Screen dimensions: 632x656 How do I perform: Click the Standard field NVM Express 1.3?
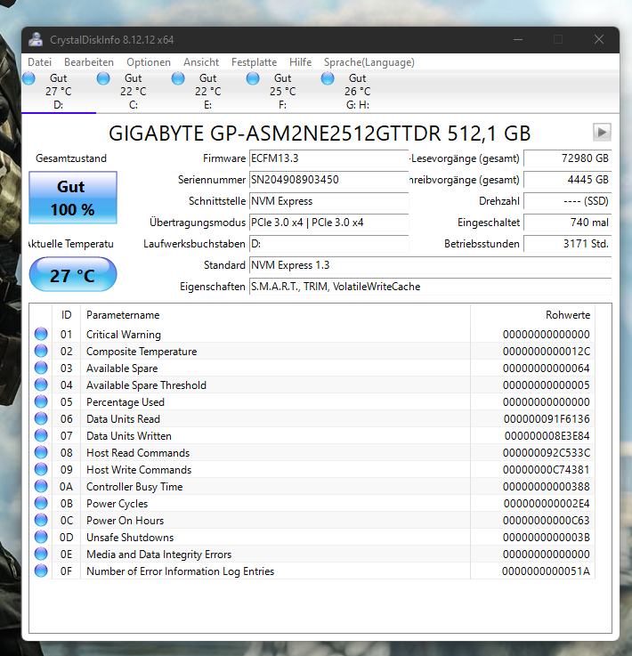(431, 265)
